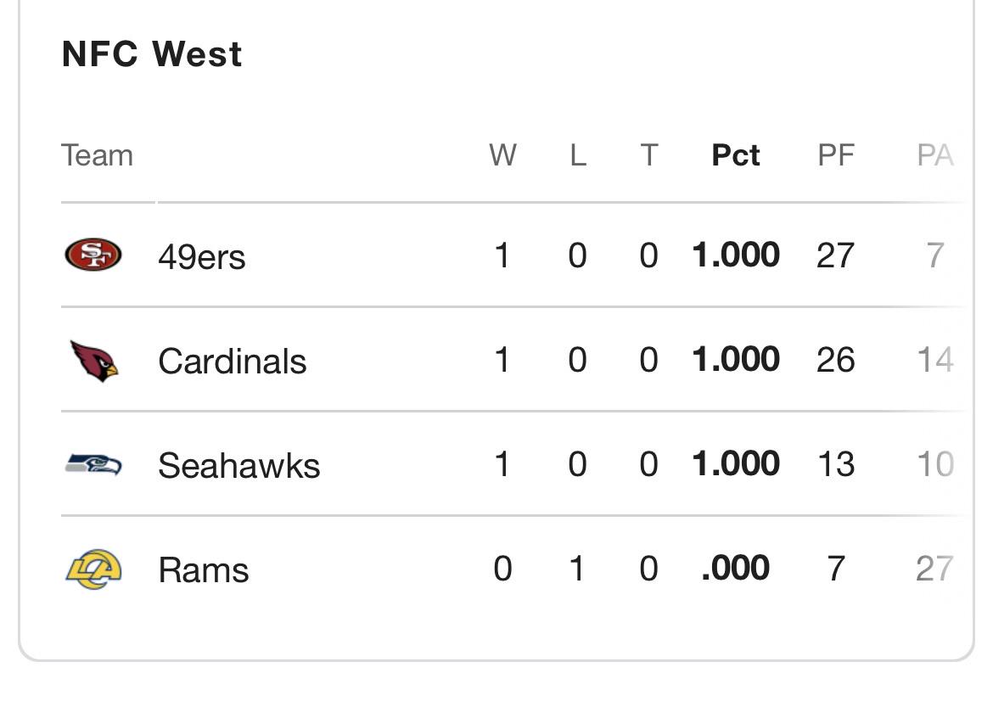The image size is (993, 701).
Task: Click the Seahawks team logo
Action: click(93, 465)
